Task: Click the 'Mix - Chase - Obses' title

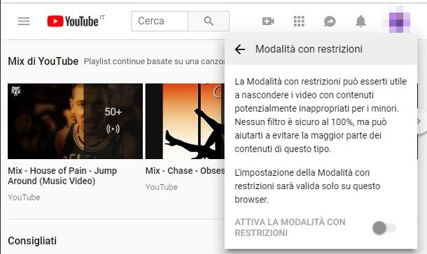Action: pyautogui.click(x=185, y=171)
